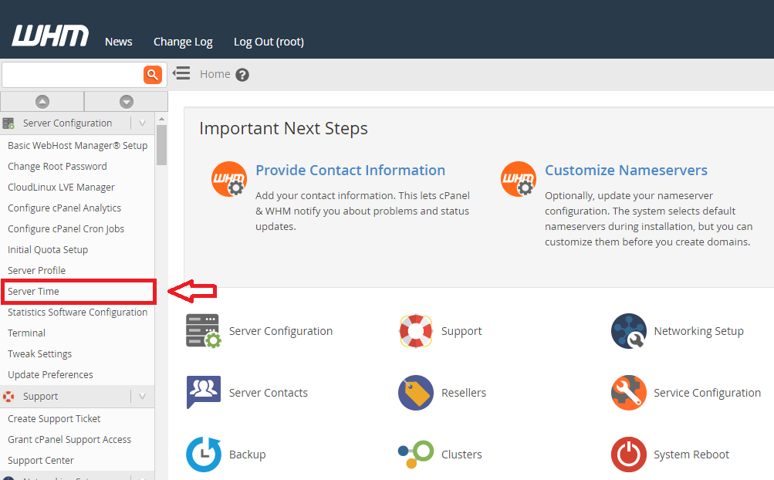Open the Resellers price tag icon

tap(416, 393)
